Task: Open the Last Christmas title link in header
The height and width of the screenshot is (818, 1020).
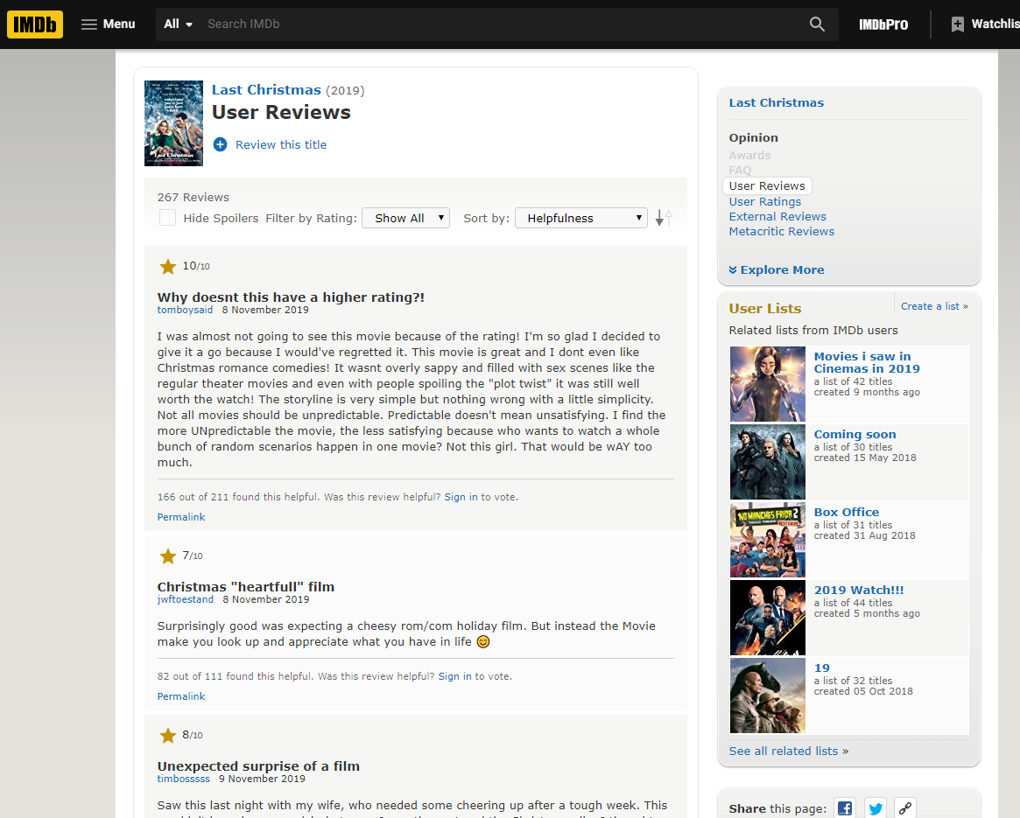Action: 266,90
